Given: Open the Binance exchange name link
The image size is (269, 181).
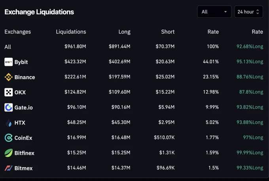Looking at the screenshot, I should [x=25, y=77].
